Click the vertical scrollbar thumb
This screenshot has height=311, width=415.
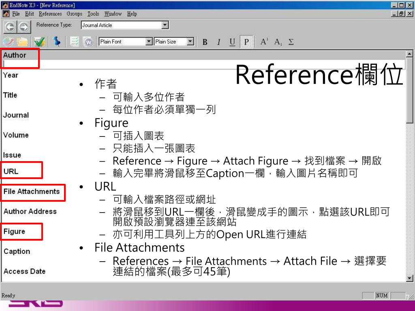pos(409,90)
